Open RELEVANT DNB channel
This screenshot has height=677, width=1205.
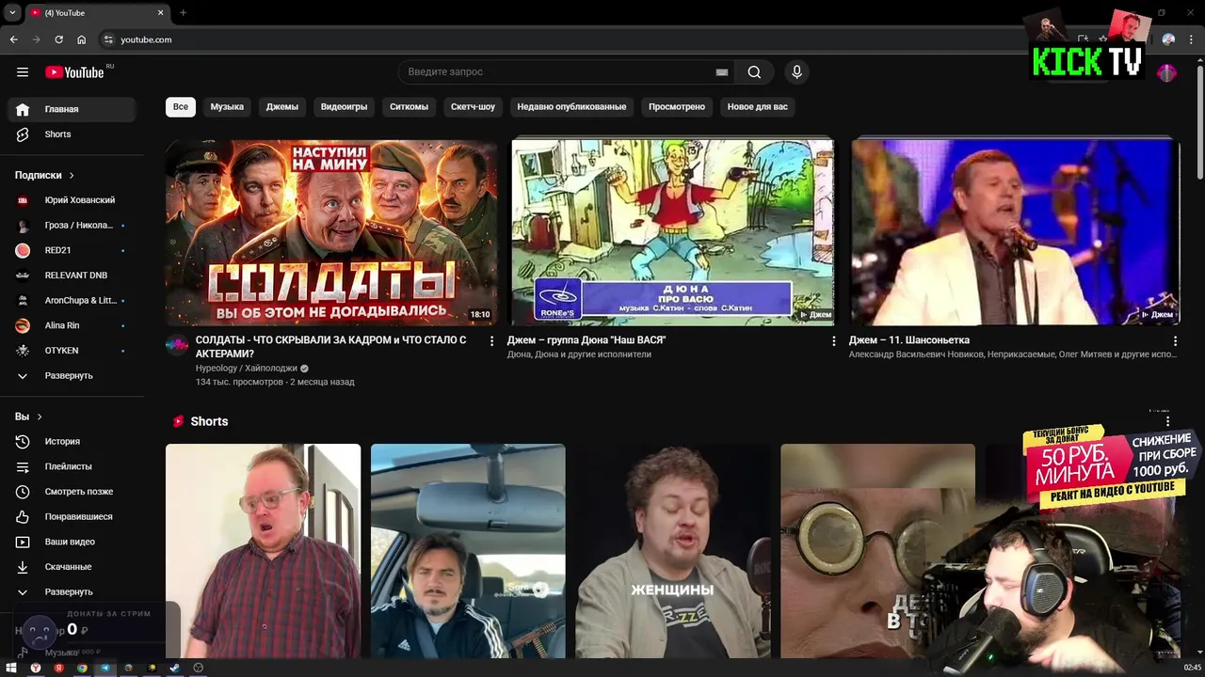pos(72,276)
